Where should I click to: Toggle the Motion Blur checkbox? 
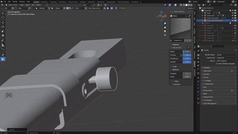click(204, 84)
